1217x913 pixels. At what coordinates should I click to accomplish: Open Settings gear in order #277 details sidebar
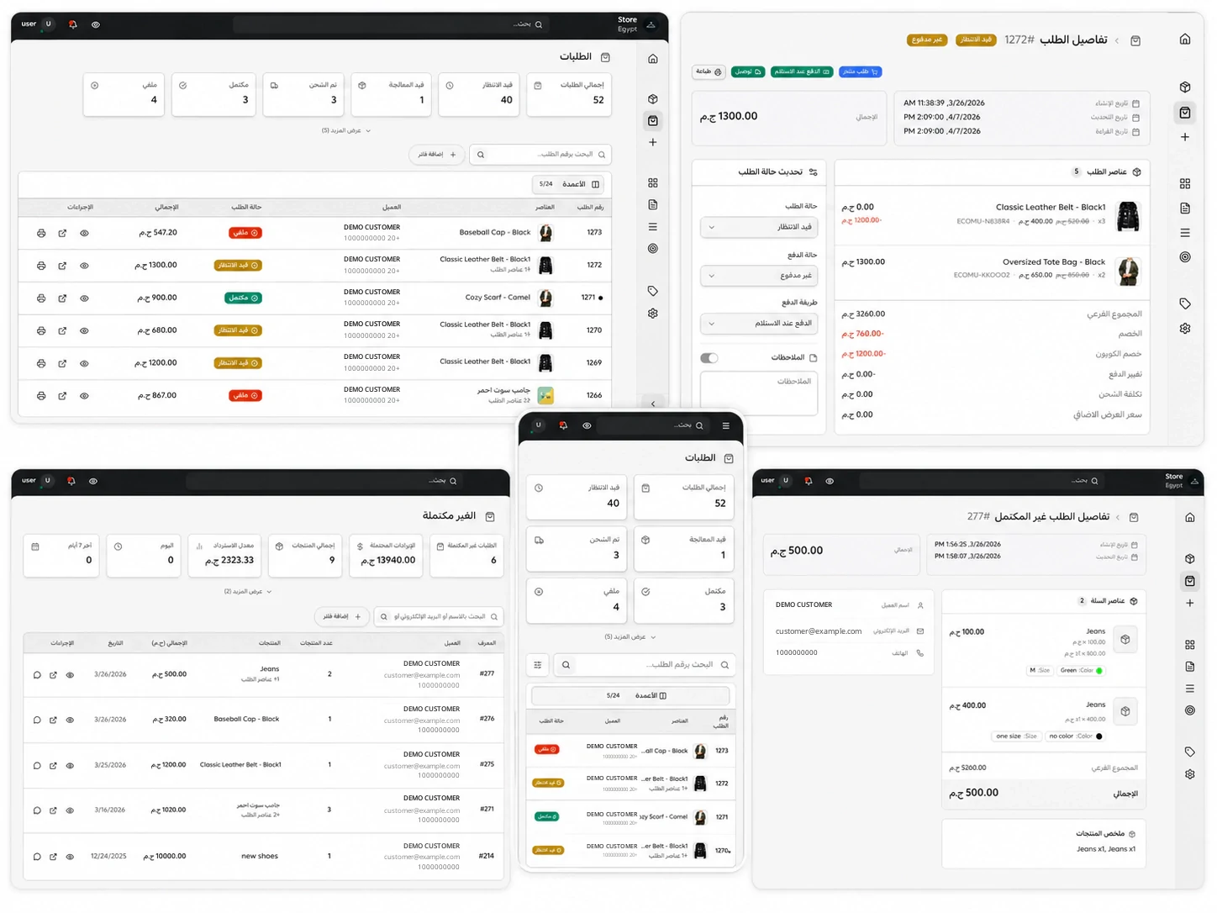click(x=1190, y=774)
